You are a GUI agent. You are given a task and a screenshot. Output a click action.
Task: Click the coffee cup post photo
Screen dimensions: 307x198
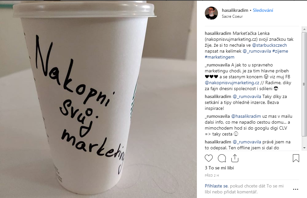(98, 99)
